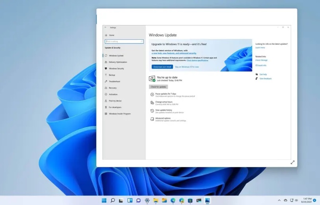The height and width of the screenshot is (205, 320).
Task: Click the volume speaker tray icon
Action: [x=296, y=200]
